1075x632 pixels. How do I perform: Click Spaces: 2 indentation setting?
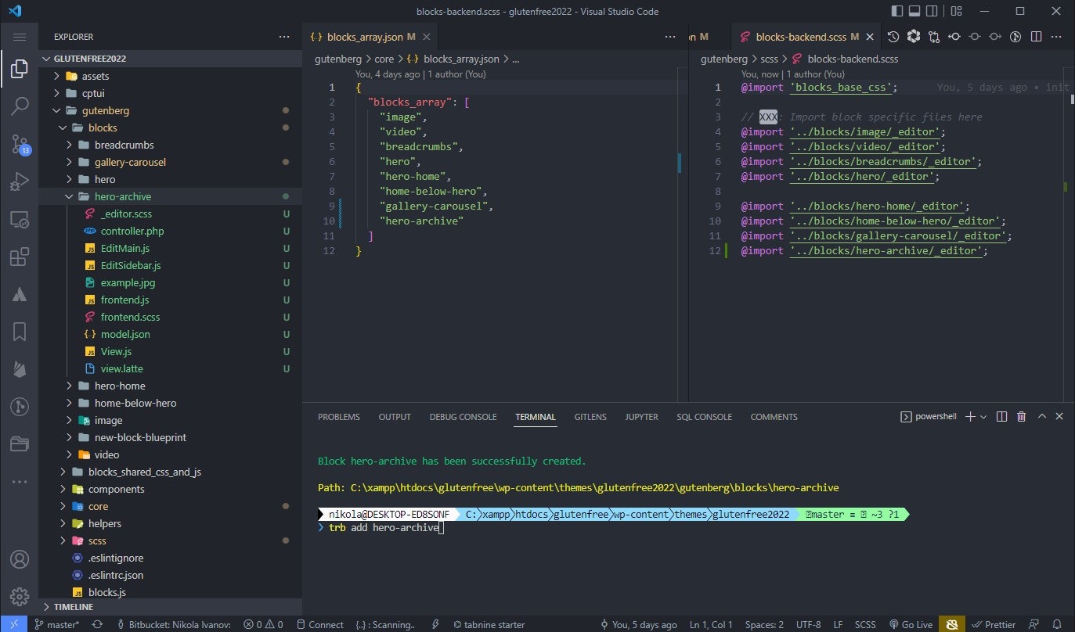click(764, 624)
